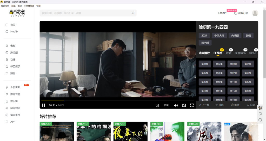Open the 豆瓣7.6分 recommended thumbnail

coord(167,131)
